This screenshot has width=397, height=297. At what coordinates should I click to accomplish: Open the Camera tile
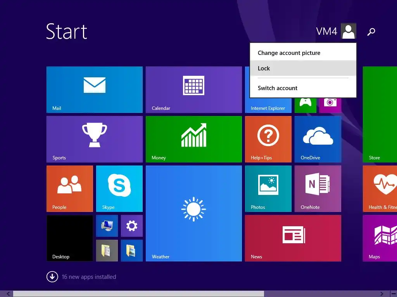(330, 105)
